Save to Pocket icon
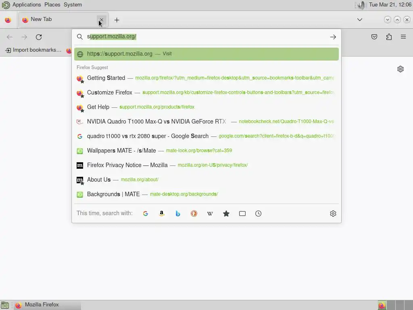This screenshot has width=413, height=310. [x=374, y=37]
